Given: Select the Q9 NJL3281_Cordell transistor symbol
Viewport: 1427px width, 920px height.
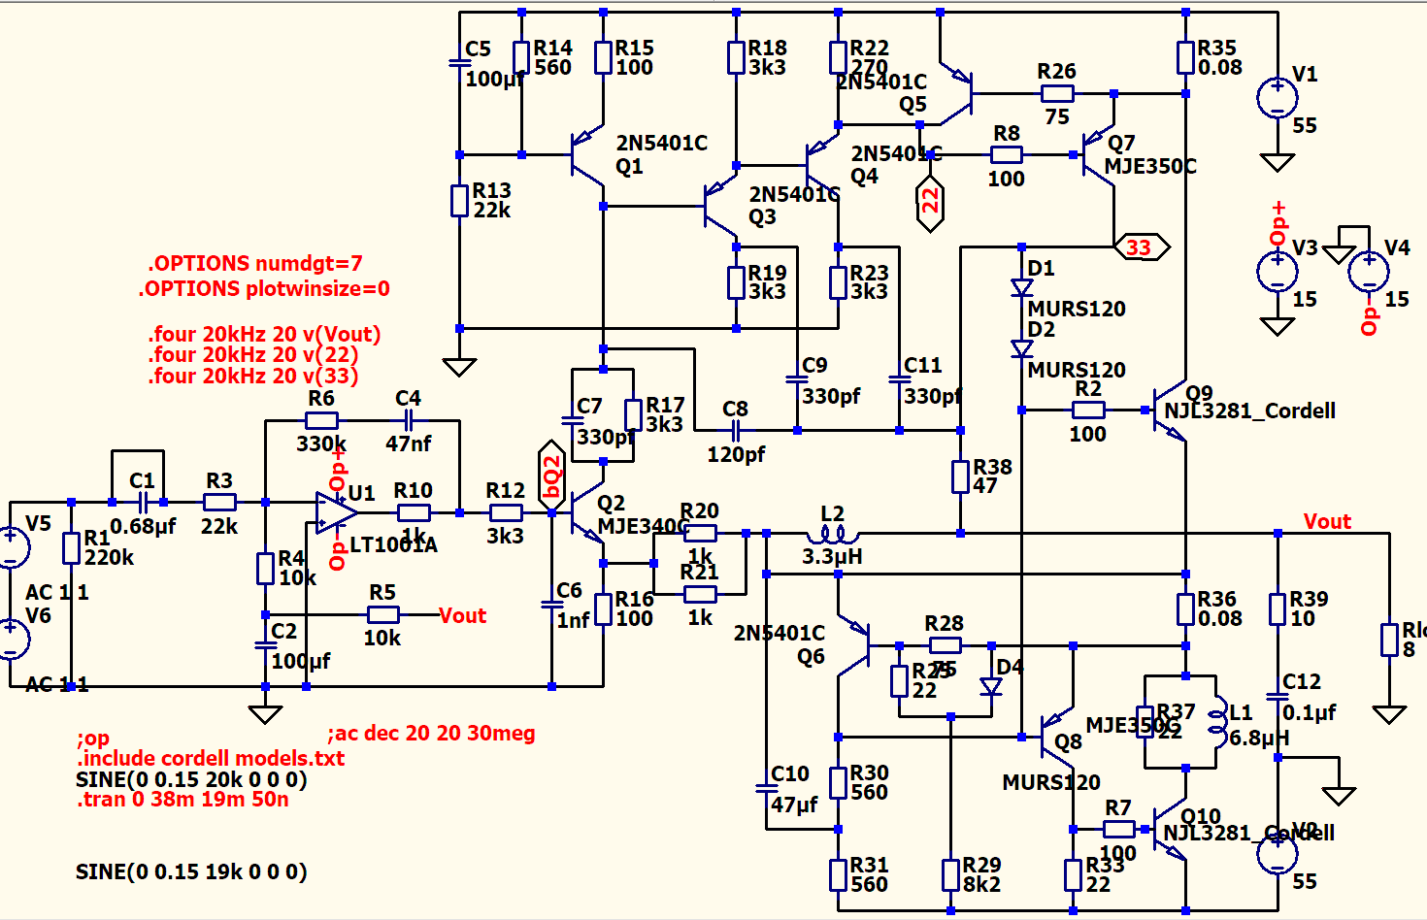Looking at the screenshot, I should coord(1170,410).
